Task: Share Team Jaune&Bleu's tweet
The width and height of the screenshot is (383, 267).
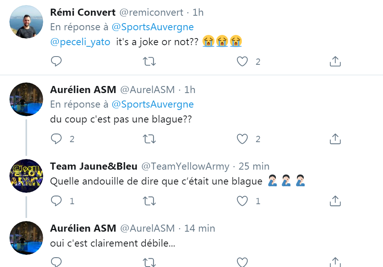Action: 335,201
